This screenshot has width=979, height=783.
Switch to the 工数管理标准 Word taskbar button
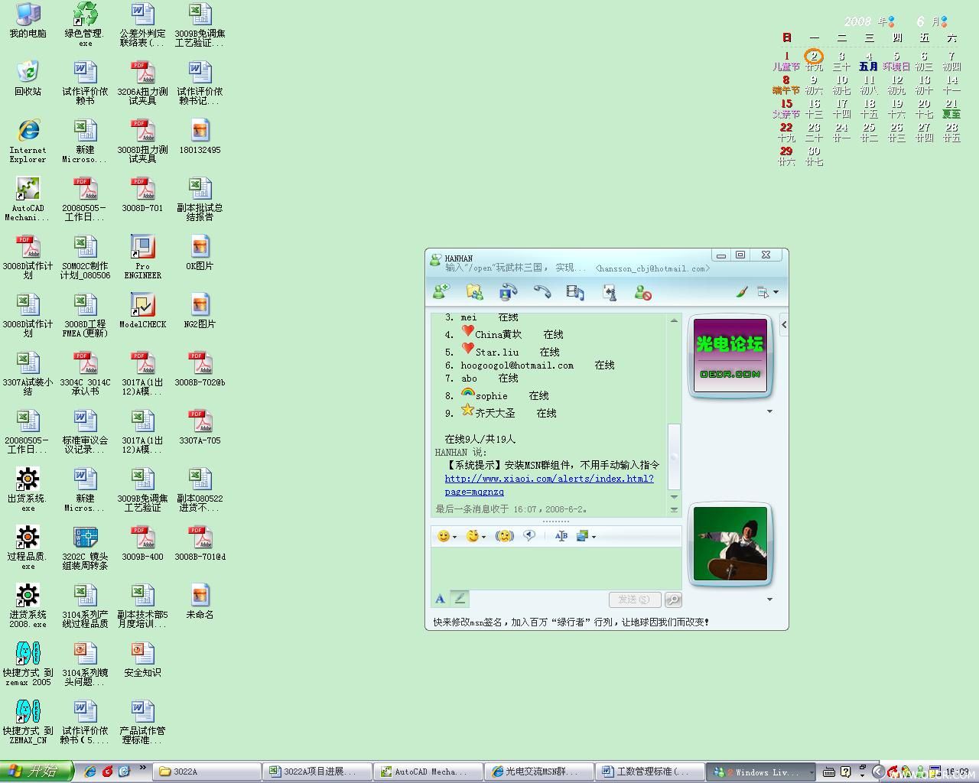tap(649, 772)
